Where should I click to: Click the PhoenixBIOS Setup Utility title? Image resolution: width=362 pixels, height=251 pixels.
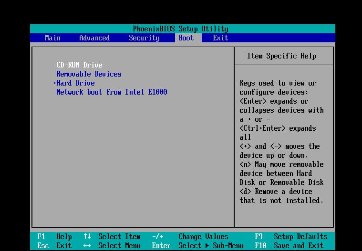180,29
